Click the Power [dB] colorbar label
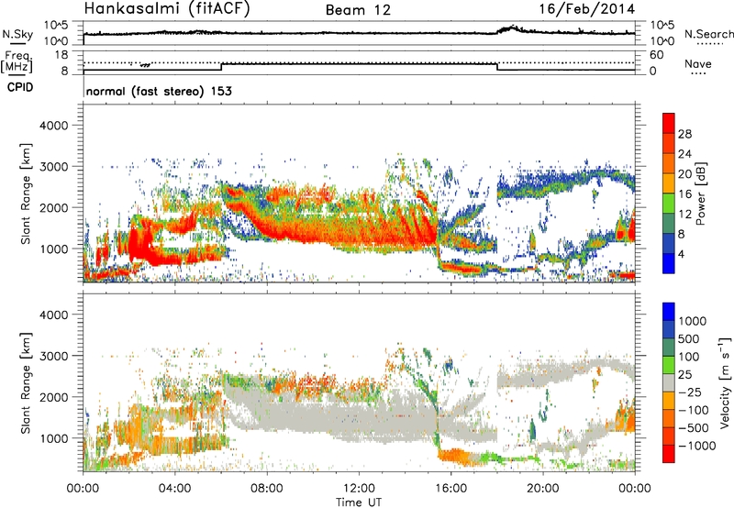 click(x=701, y=193)
